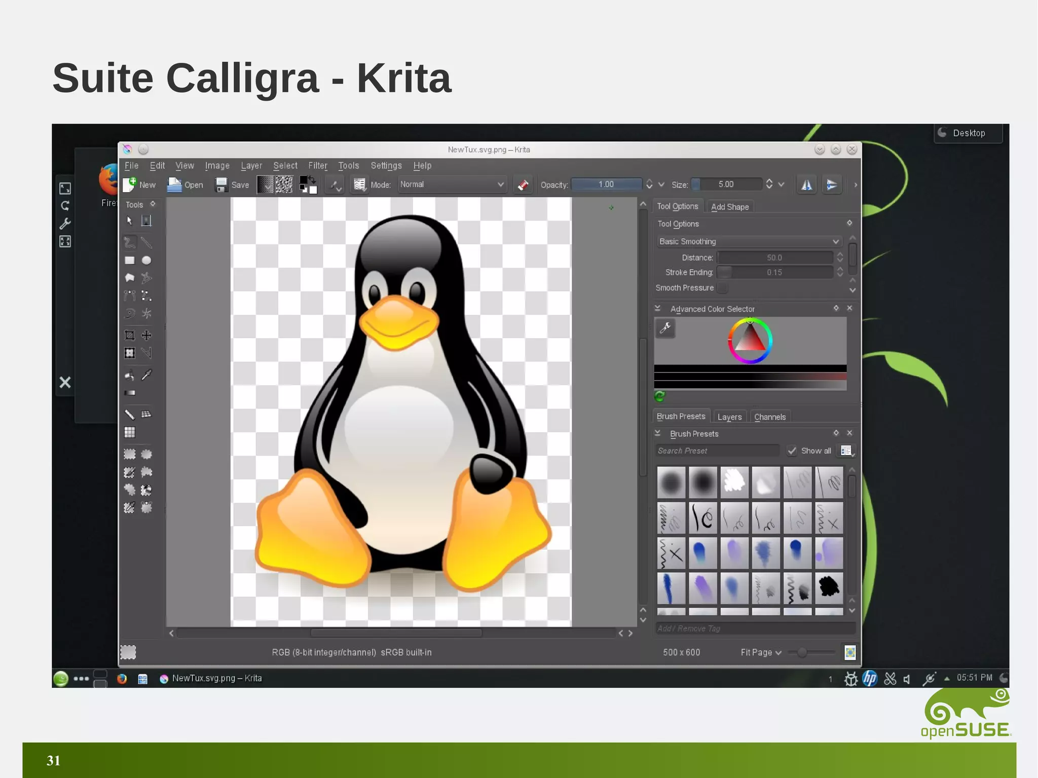Switch to the Layers tab
Image resolution: width=1038 pixels, height=778 pixels.
click(x=729, y=417)
